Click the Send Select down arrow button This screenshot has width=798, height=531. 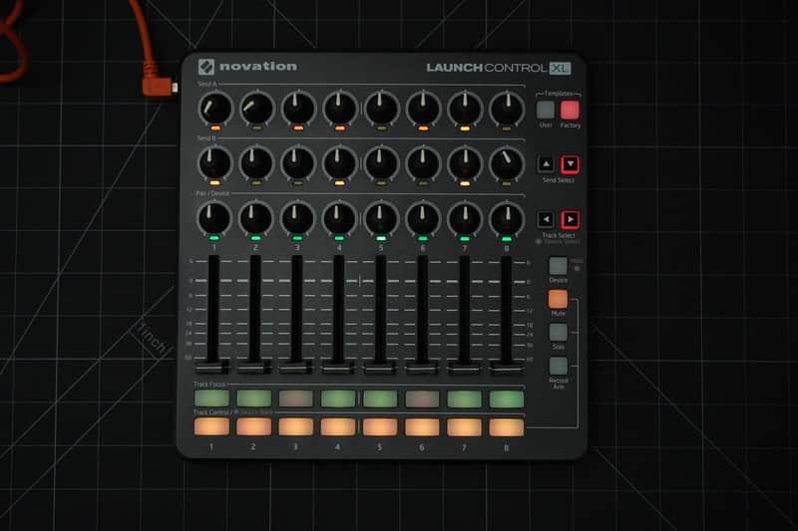pos(570,164)
